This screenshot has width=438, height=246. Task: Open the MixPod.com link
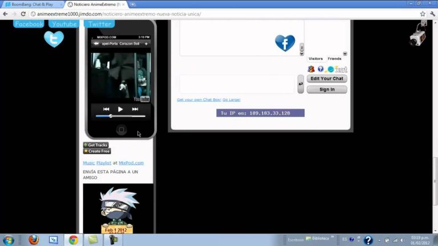tap(131, 163)
